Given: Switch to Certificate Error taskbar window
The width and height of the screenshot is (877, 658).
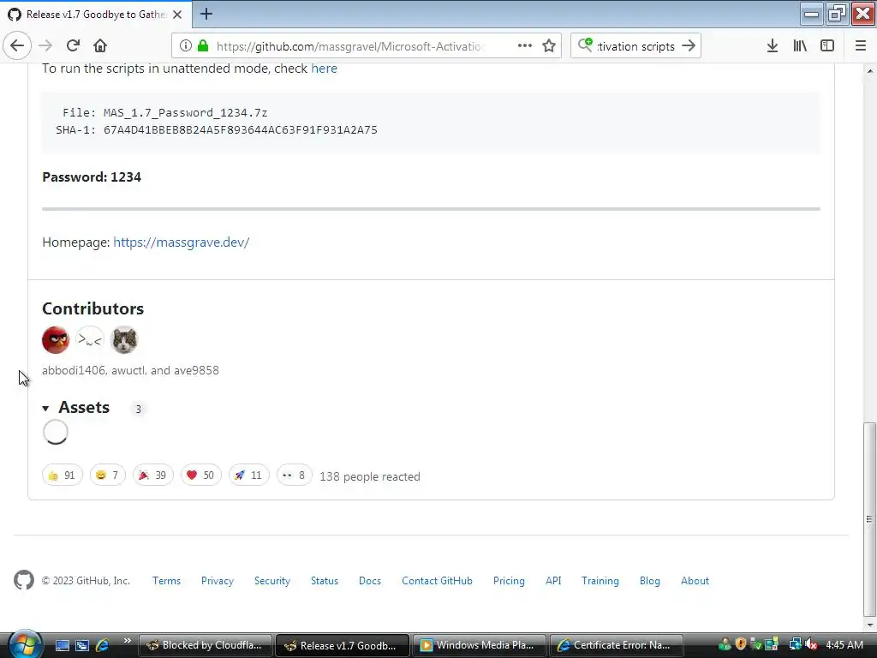Looking at the screenshot, I should 617,645.
